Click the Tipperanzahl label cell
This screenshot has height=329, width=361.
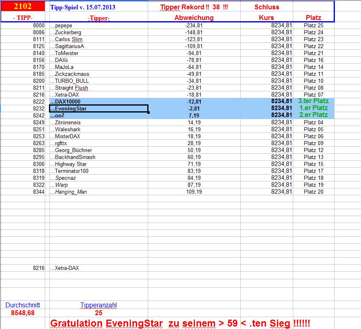(99, 305)
